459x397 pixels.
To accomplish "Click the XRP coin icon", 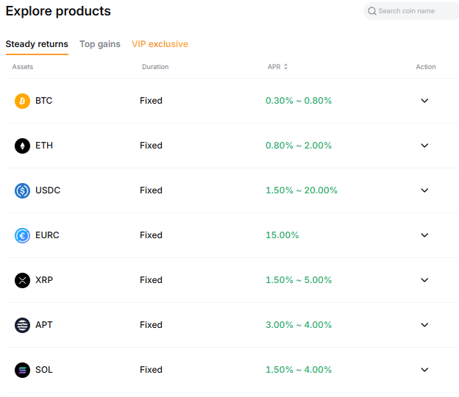I will click(22, 280).
